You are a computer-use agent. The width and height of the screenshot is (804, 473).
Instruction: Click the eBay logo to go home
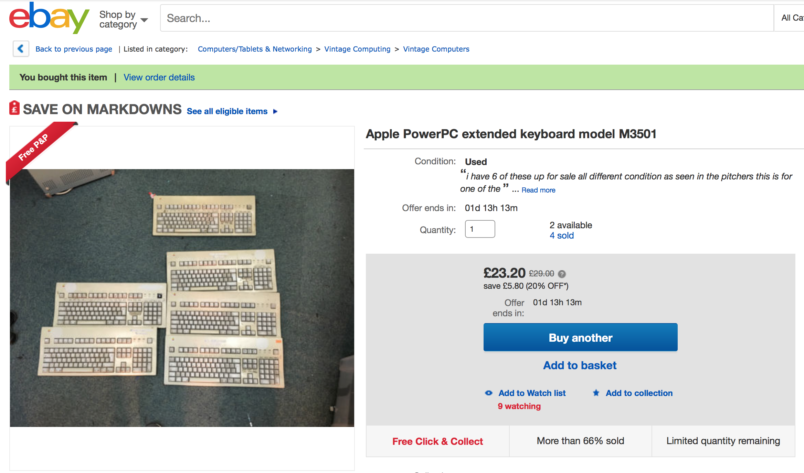(x=49, y=18)
